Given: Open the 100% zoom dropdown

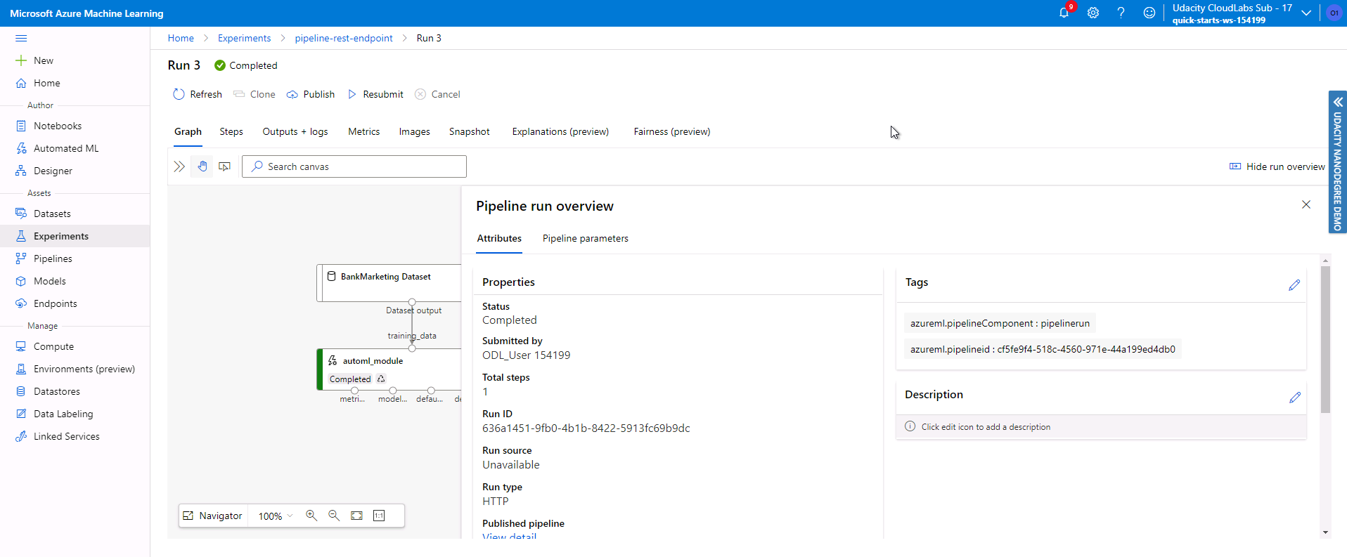Looking at the screenshot, I should click(276, 516).
